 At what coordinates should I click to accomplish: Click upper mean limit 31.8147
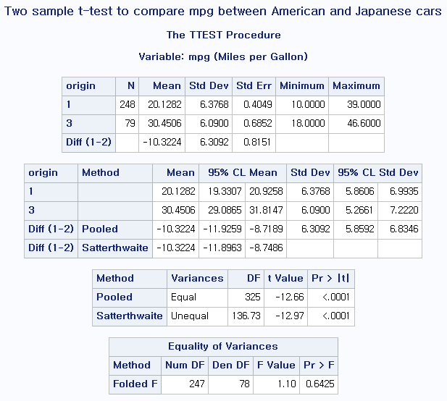(266, 210)
